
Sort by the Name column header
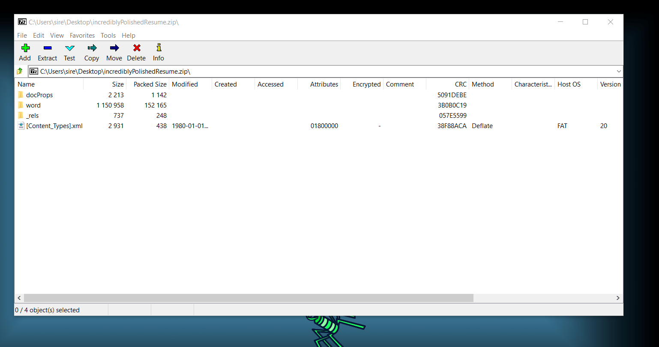pos(49,84)
